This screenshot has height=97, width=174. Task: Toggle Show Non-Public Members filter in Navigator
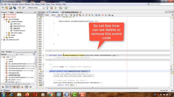pyautogui.click(x=14, y=87)
